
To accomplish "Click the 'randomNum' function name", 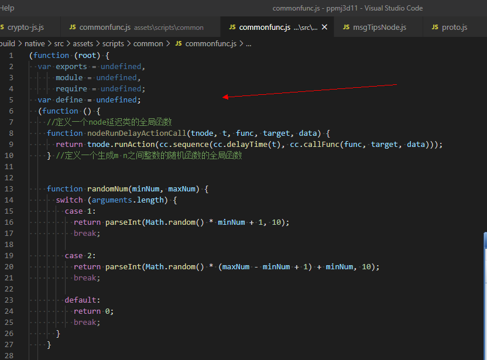I will [108, 189].
